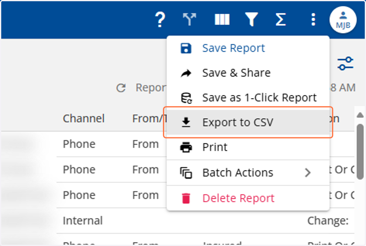
Task: Click the Change: description cell
Action: (328, 220)
